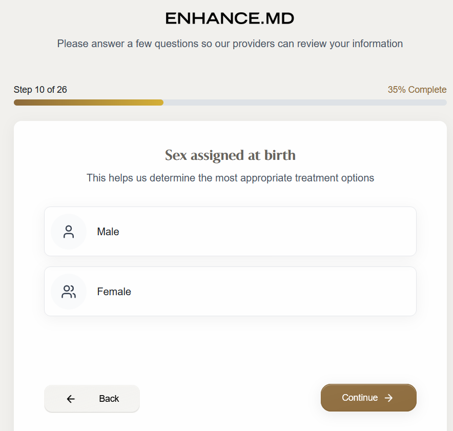Click the word "Back" on the button
This screenshot has height=431, width=453.
click(x=109, y=399)
